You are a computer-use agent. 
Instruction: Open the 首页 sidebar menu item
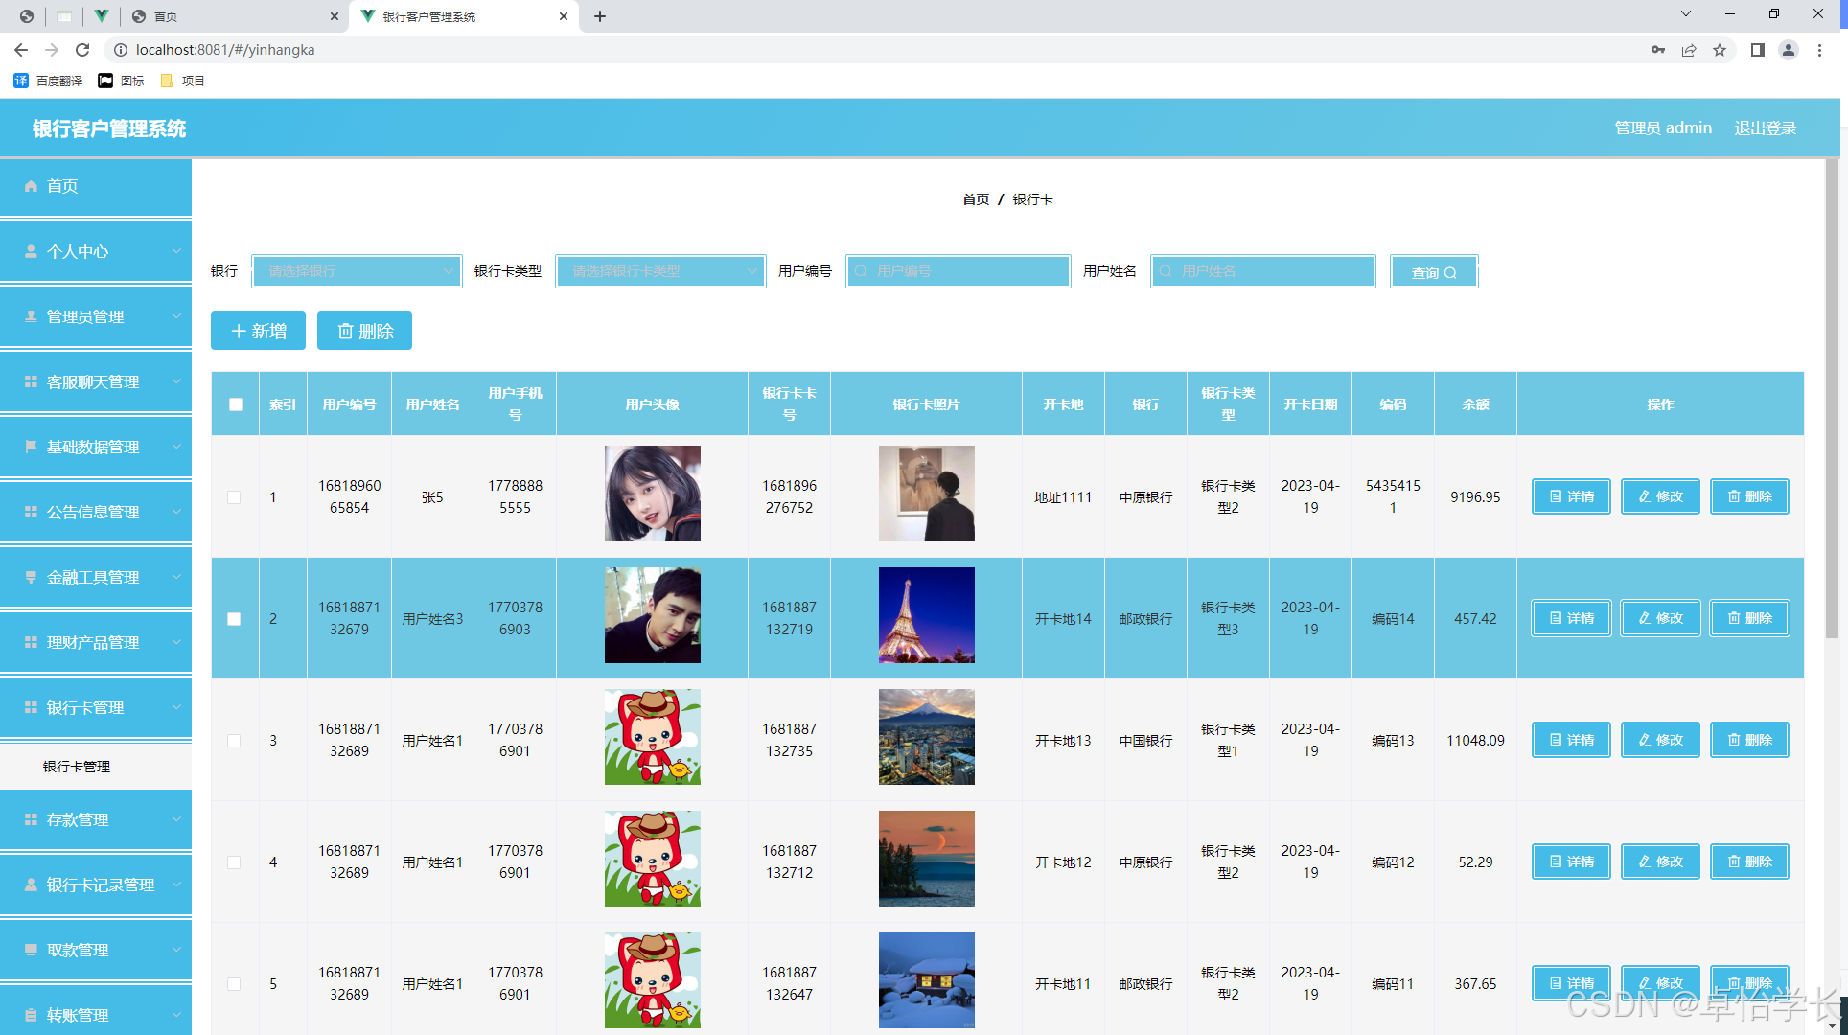coord(96,186)
